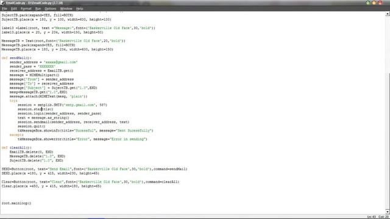Open the Options menu
Viewport: 390px width, 219px height.
[51, 9]
